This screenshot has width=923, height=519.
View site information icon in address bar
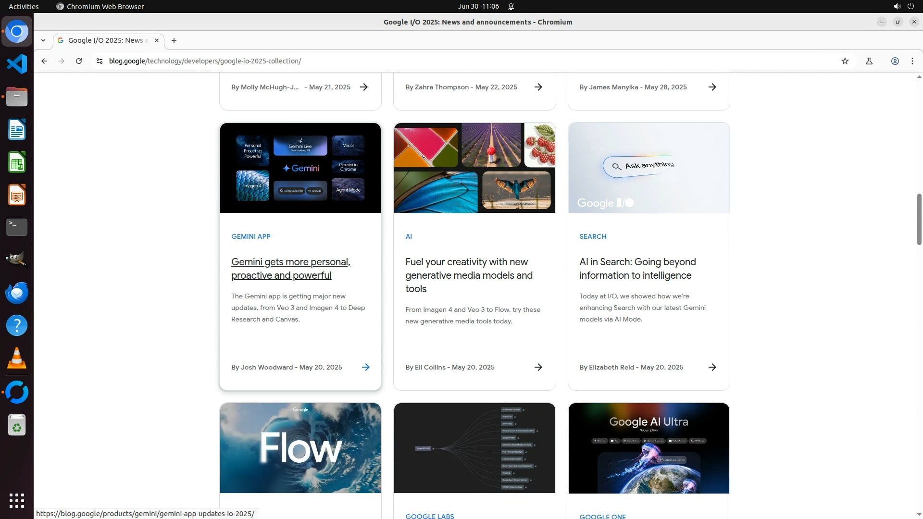pos(99,61)
